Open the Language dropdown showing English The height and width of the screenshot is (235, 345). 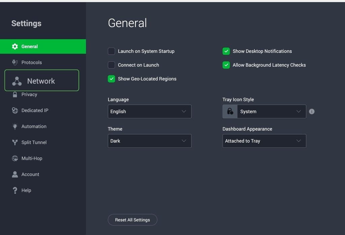[150, 111]
